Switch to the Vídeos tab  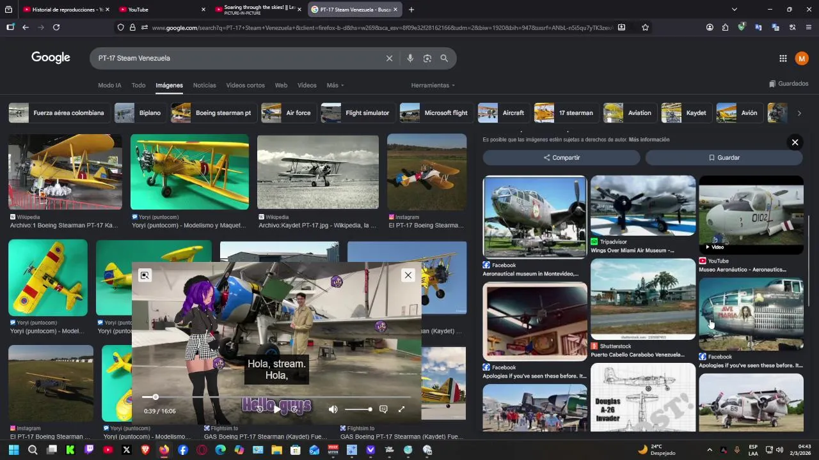(307, 85)
